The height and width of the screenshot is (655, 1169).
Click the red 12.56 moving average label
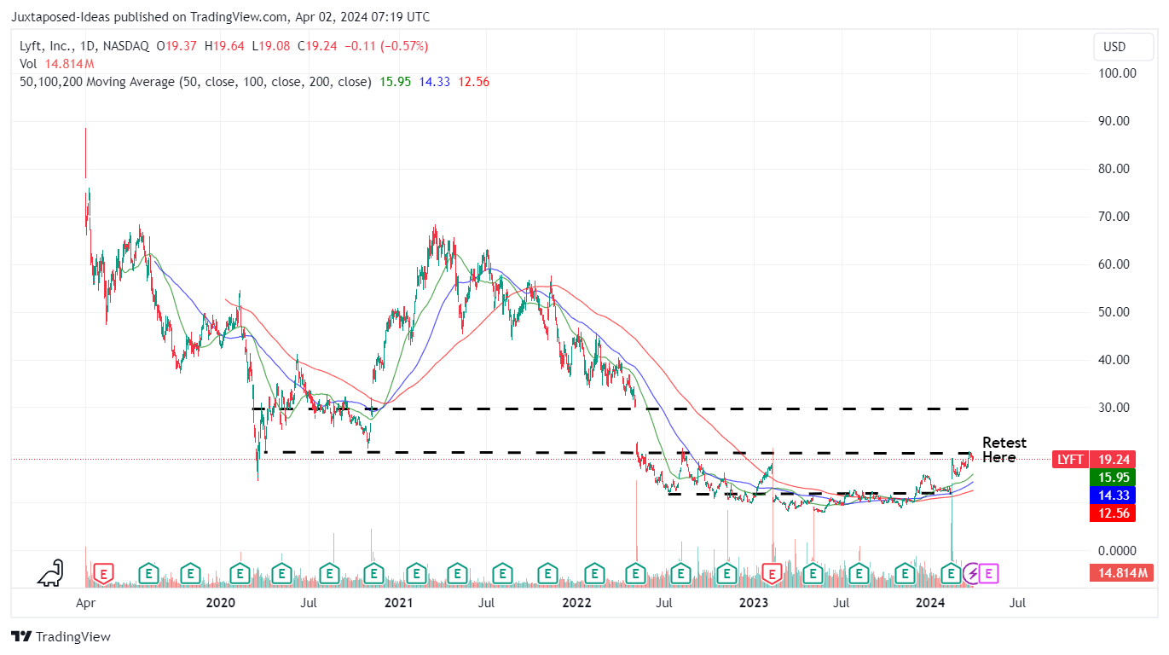point(1112,513)
